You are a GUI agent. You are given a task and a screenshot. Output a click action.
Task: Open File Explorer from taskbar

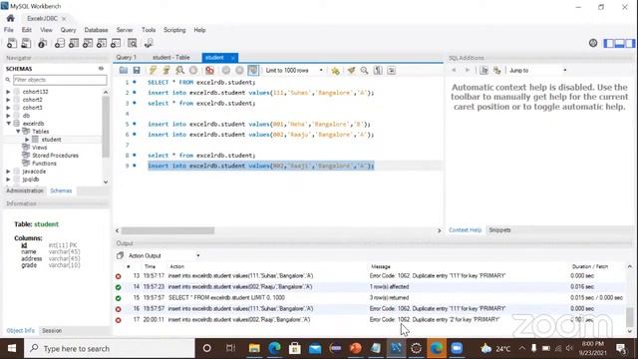tap(254, 348)
